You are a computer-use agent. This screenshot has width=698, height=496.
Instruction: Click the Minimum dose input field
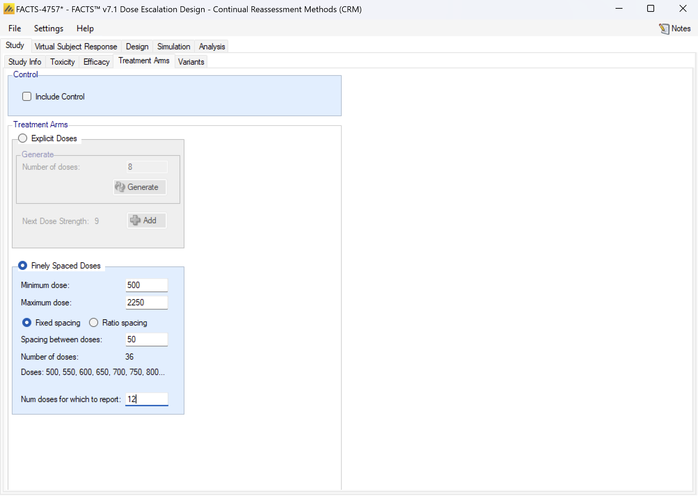point(146,285)
